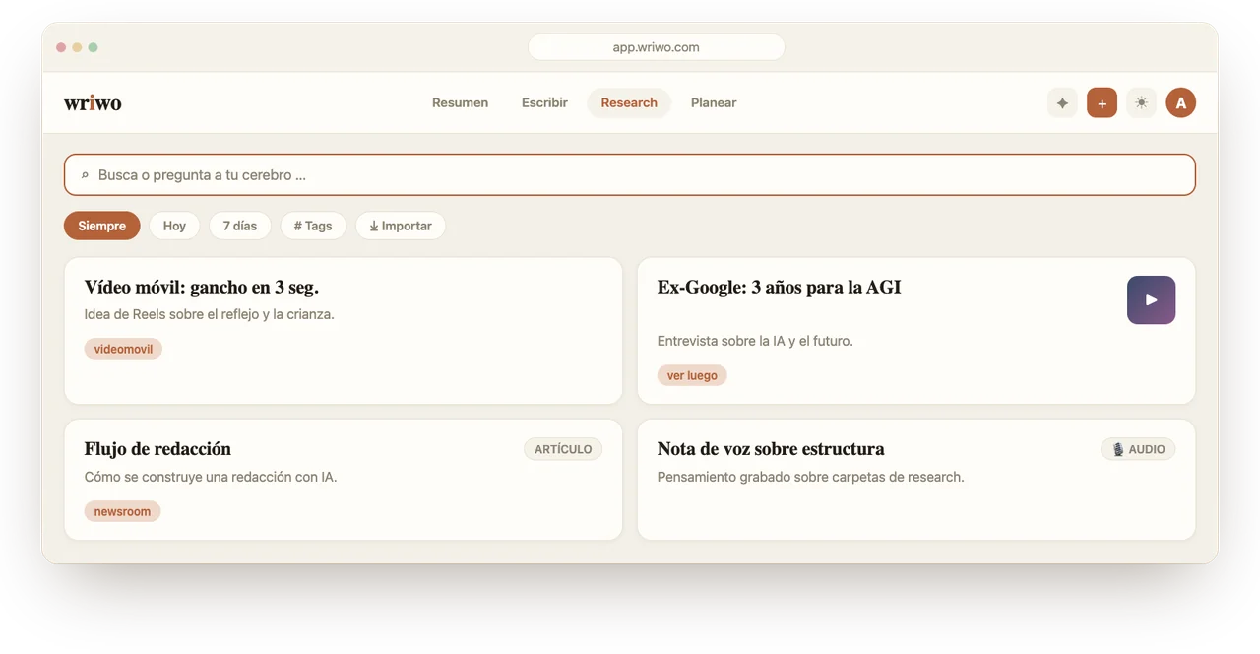Select the Siempre time filter
Viewport: 1260px width, 654px height.
pos(102,226)
